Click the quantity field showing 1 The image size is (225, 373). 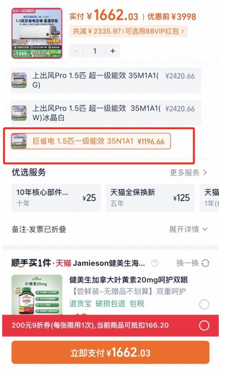[x=94, y=51]
